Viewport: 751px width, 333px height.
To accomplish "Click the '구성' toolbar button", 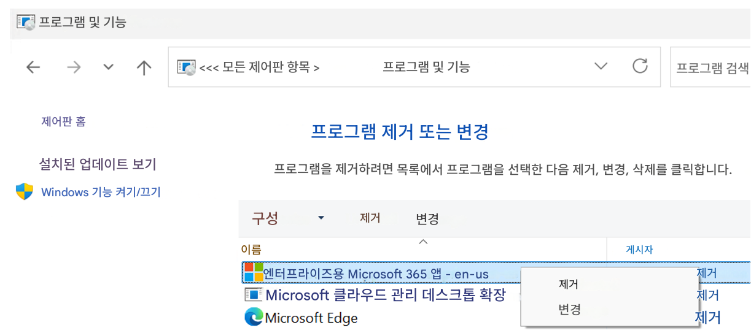I will pos(265,218).
